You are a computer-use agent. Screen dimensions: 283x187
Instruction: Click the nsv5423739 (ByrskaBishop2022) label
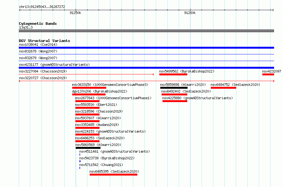[x=107, y=158]
